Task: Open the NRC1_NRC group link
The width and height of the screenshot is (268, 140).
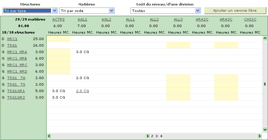Action: click(x=17, y=65)
